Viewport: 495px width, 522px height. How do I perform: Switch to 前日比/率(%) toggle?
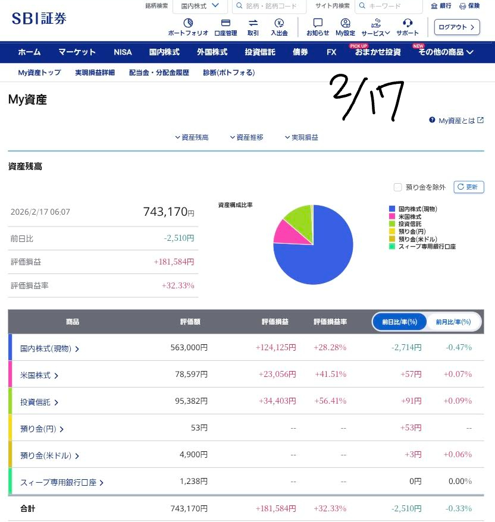(400, 322)
